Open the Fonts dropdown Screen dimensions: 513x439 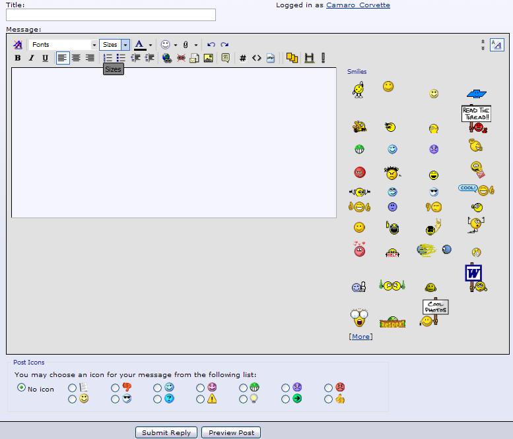click(x=63, y=44)
